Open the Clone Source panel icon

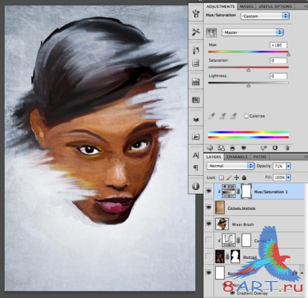pos(196,119)
